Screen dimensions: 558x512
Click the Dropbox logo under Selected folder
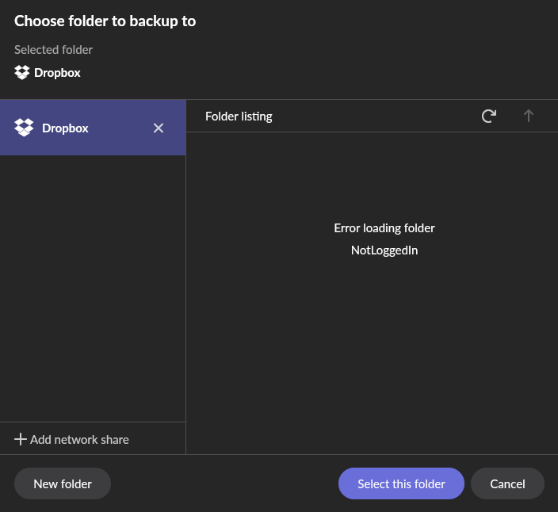pyautogui.click(x=22, y=73)
